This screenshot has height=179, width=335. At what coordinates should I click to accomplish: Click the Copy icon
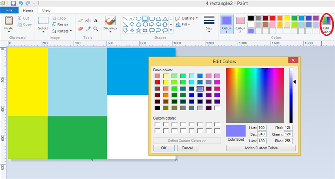[20, 25]
